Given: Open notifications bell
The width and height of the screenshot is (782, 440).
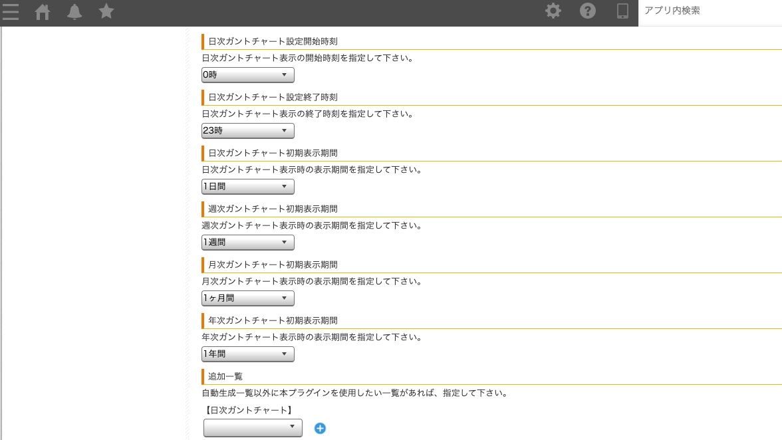Looking at the screenshot, I should pyautogui.click(x=74, y=11).
